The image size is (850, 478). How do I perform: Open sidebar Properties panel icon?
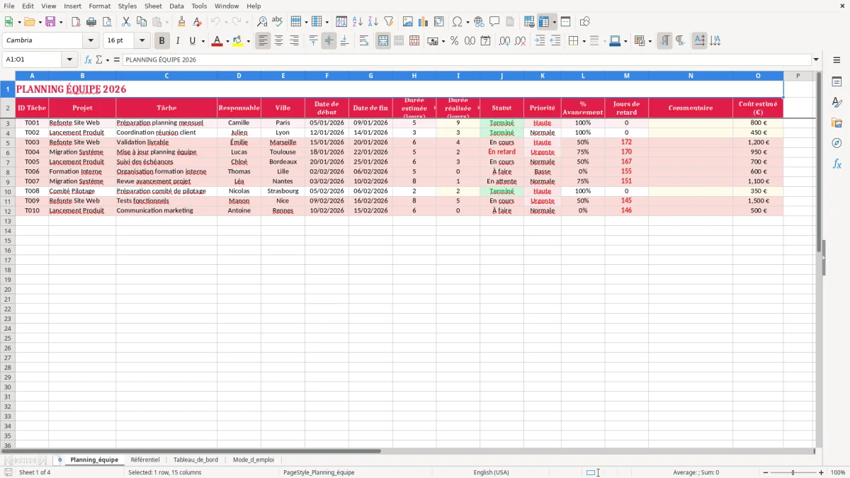[837, 81]
